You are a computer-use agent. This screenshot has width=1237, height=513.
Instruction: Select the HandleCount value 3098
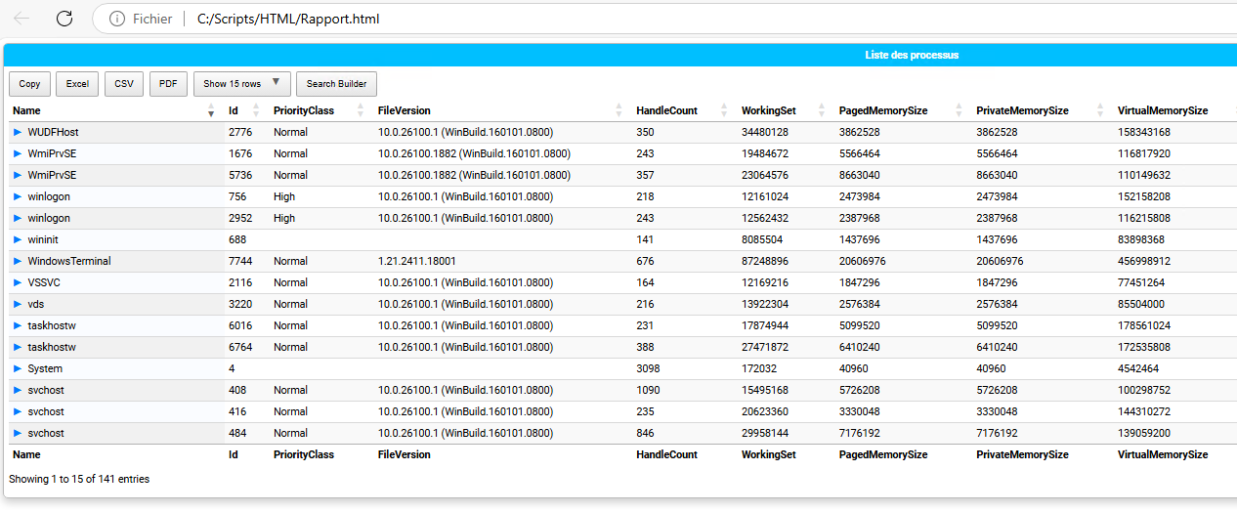click(648, 368)
